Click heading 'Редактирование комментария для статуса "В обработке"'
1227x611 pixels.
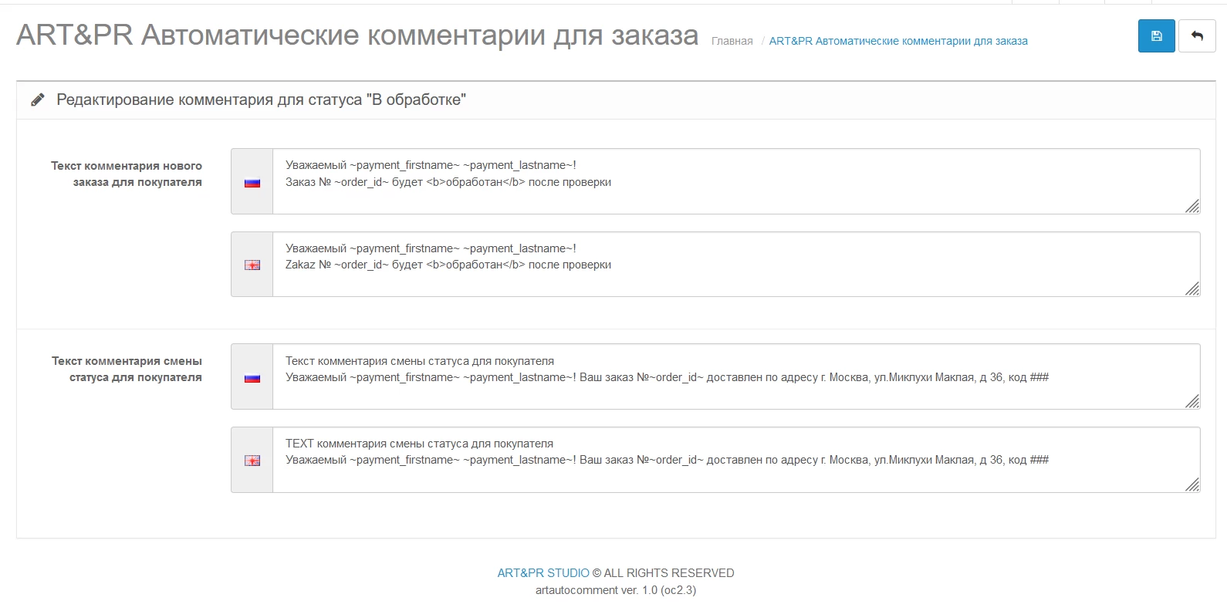click(261, 100)
